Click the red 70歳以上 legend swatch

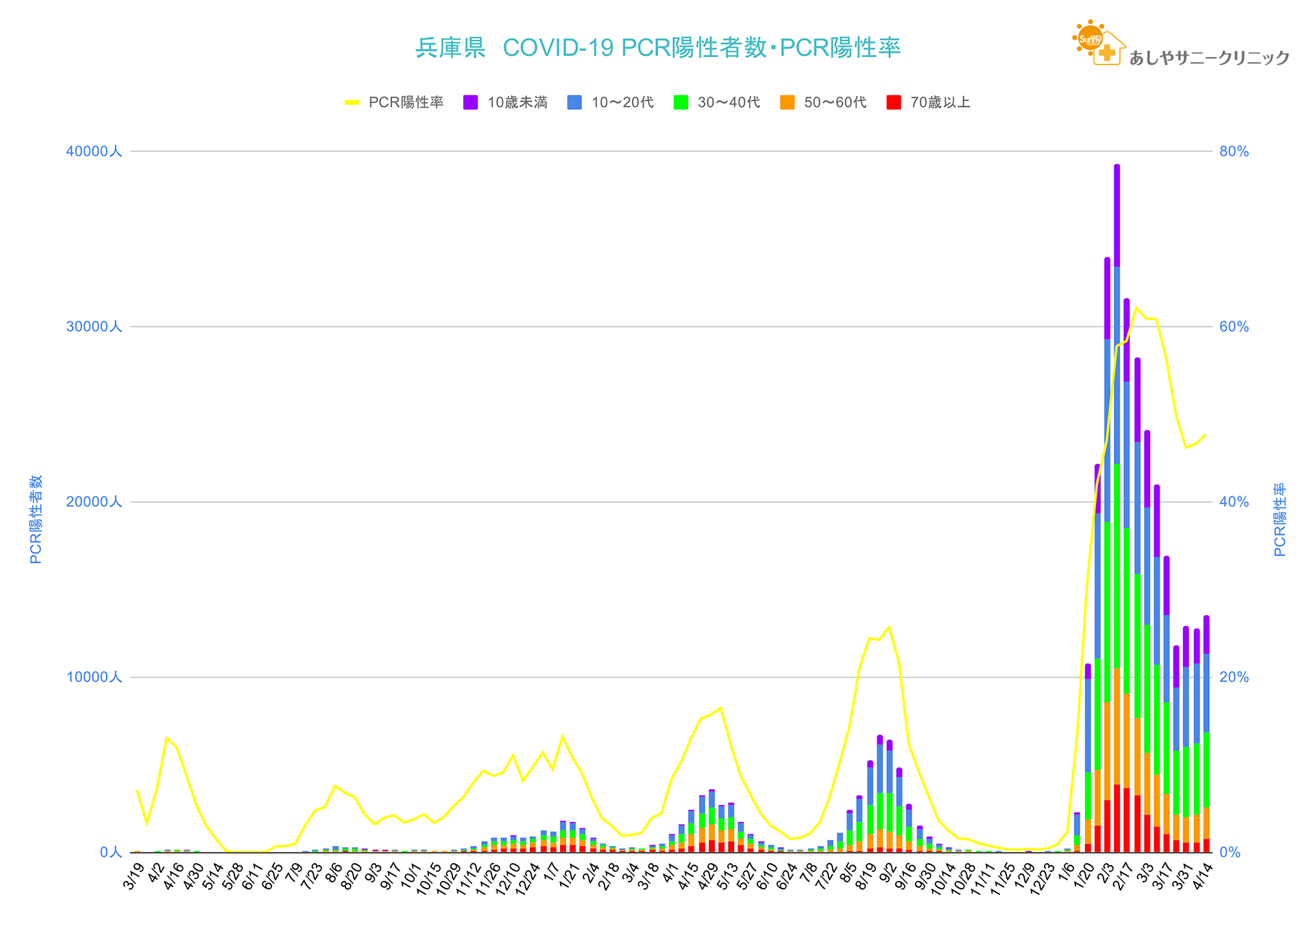(893, 103)
